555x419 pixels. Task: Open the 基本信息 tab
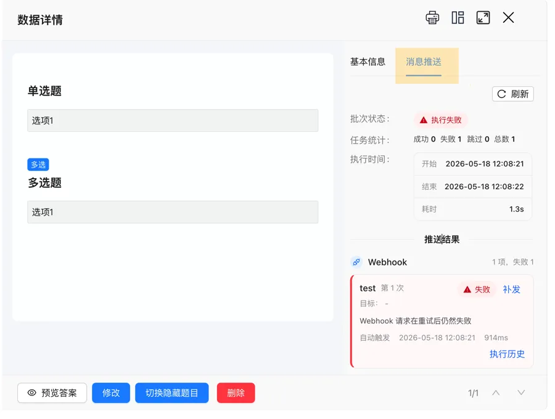(368, 62)
